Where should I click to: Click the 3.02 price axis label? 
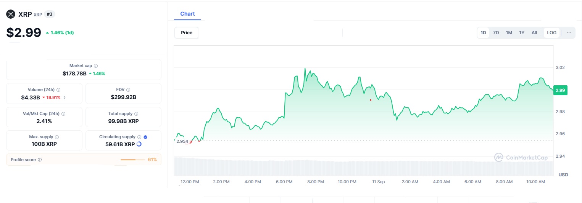pos(560,67)
